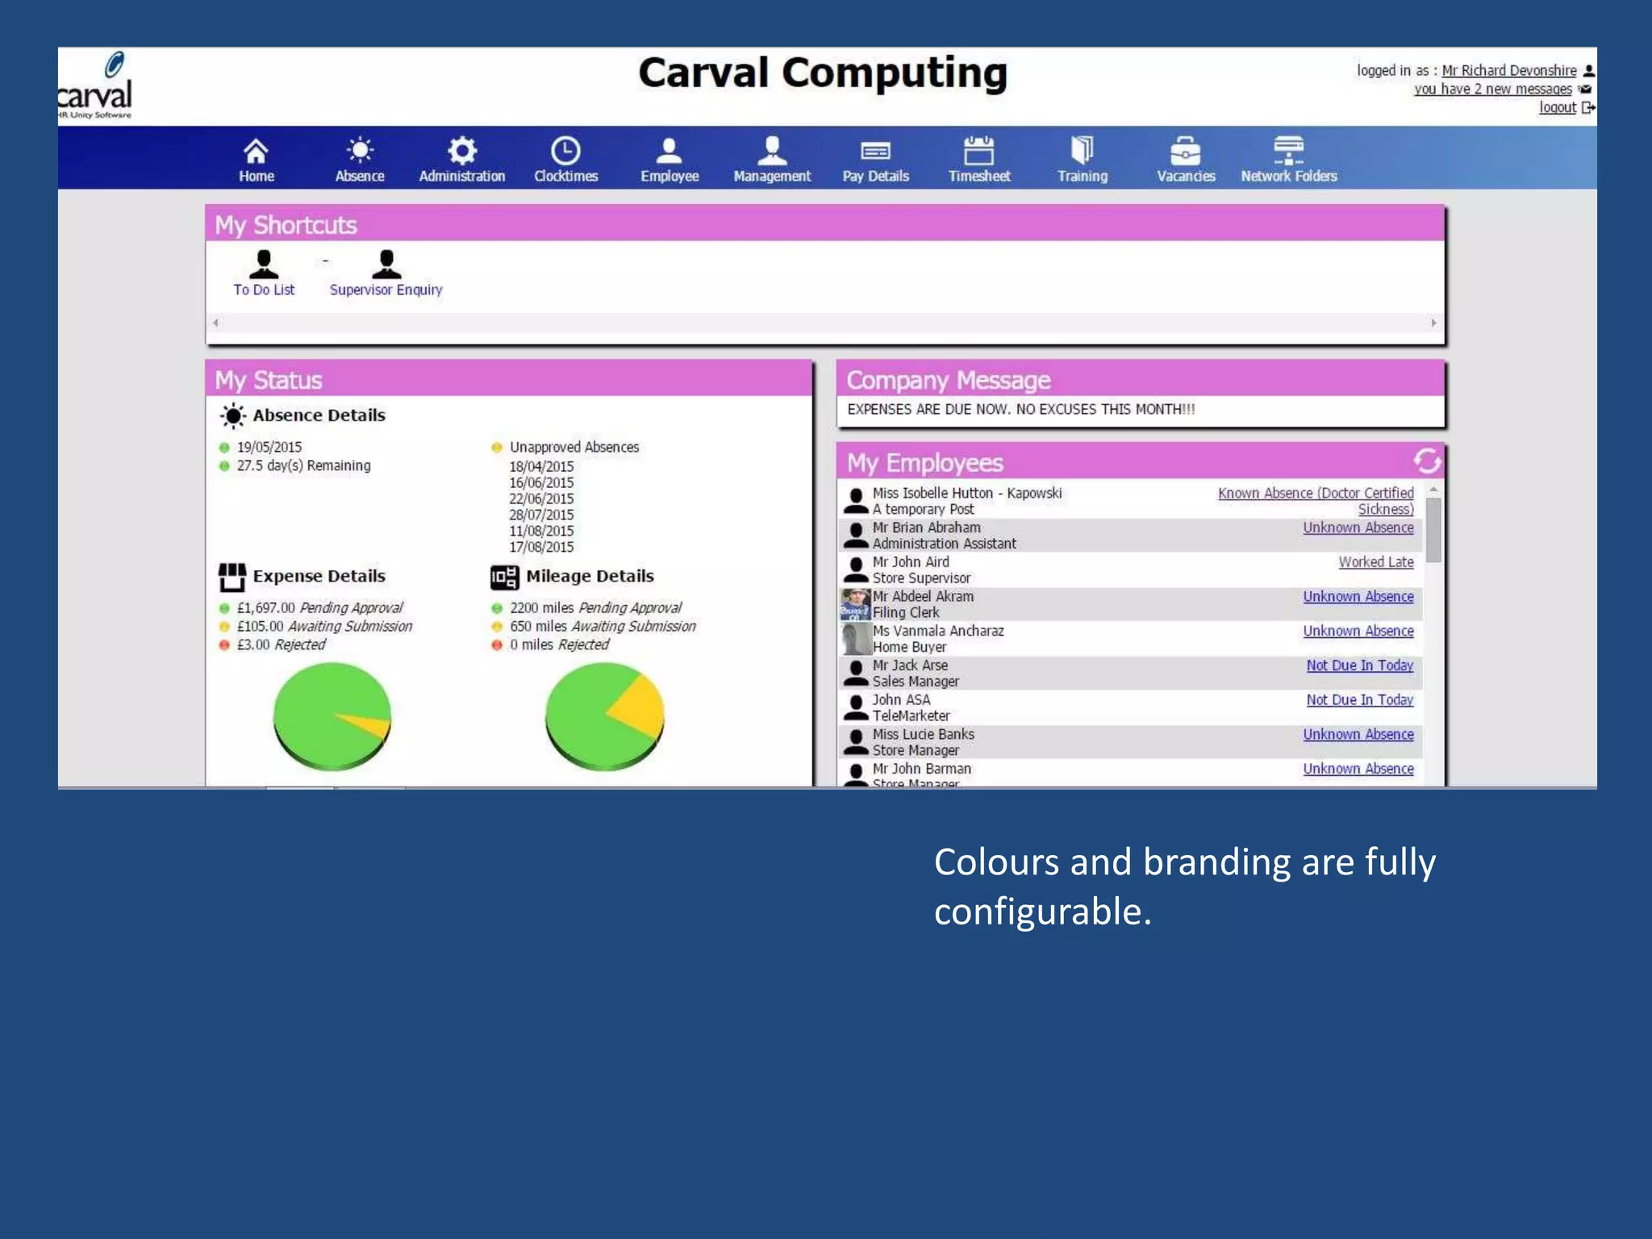Open Ms Vanmala Ancharaz's photo thumbnail
The height and width of the screenshot is (1239, 1652).
(x=856, y=639)
